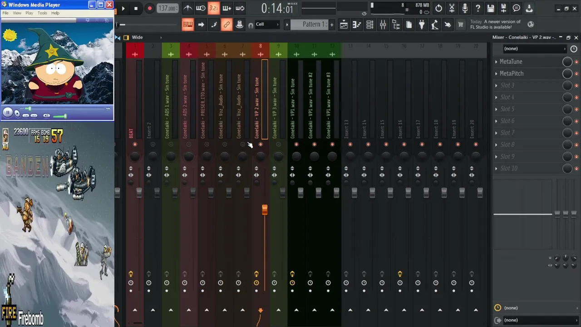Click the 0:14:01 time display

(277, 8)
